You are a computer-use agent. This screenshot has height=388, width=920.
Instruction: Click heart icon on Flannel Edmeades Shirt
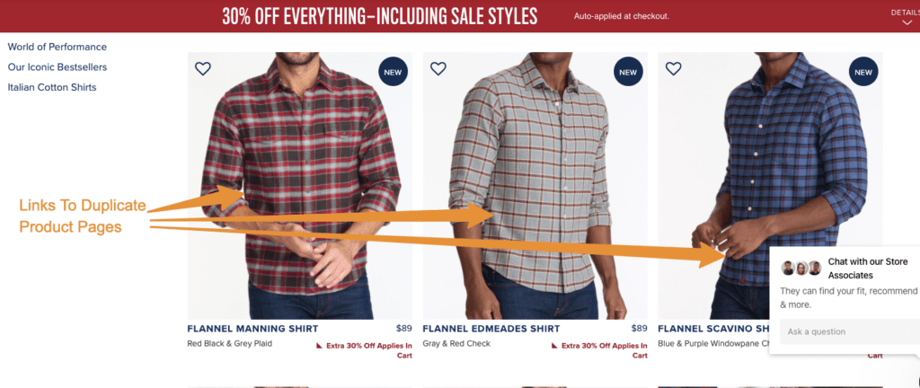pos(438,68)
